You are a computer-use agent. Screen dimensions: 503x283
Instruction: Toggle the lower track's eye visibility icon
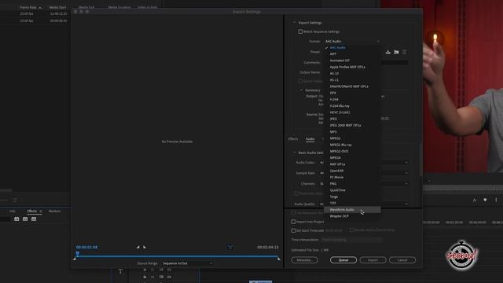pyautogui.click(x=169, y=277)
